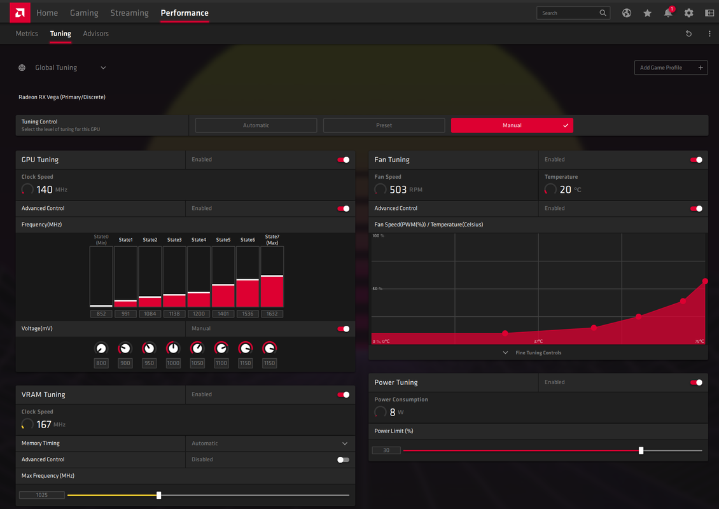719x509 pixels.
Task: Open settings gear icon
Action: pyautogui.click(x=688, y=13)
